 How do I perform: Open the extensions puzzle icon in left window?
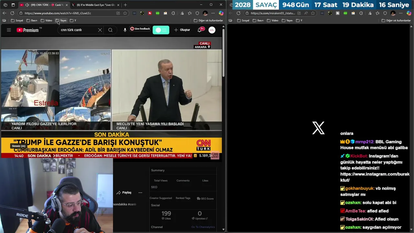(x=173, y=13)
